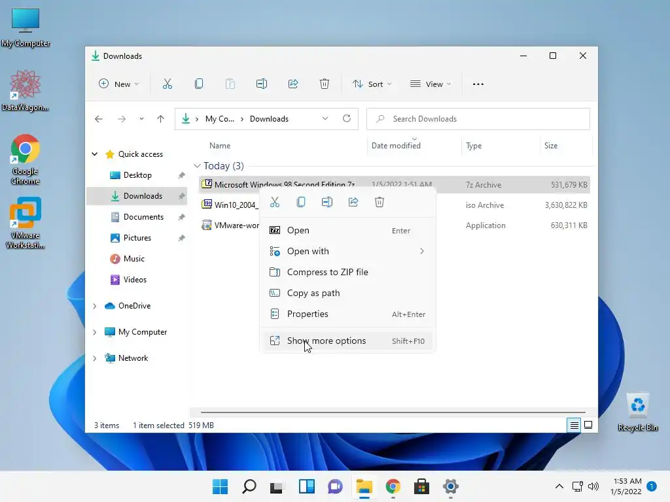Click the 7z Archive type cell

point(484,185)
